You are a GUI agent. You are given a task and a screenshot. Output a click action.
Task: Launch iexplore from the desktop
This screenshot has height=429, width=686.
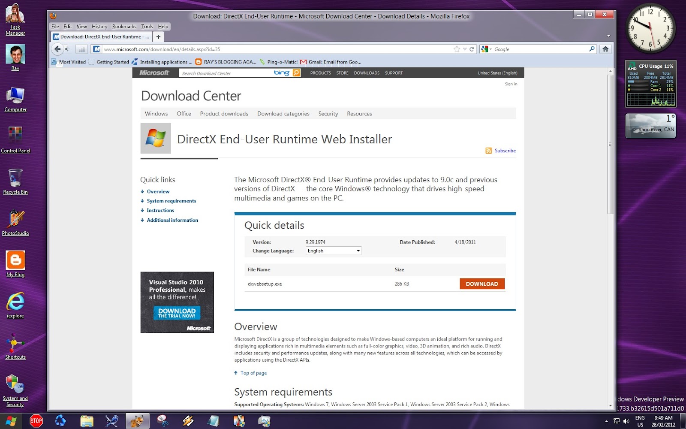tap(15, 305)
